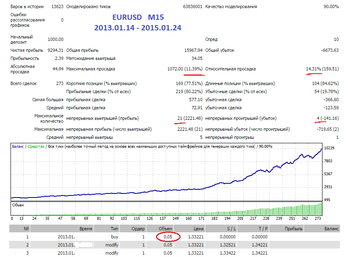348x257 pixels.
Task: Click chart mismatch errors value 0
Action: 62,20
